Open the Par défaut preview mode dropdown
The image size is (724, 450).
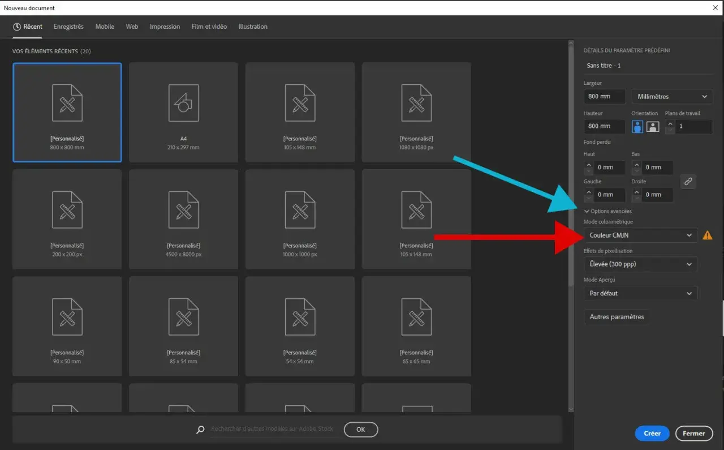coord(640,293)
